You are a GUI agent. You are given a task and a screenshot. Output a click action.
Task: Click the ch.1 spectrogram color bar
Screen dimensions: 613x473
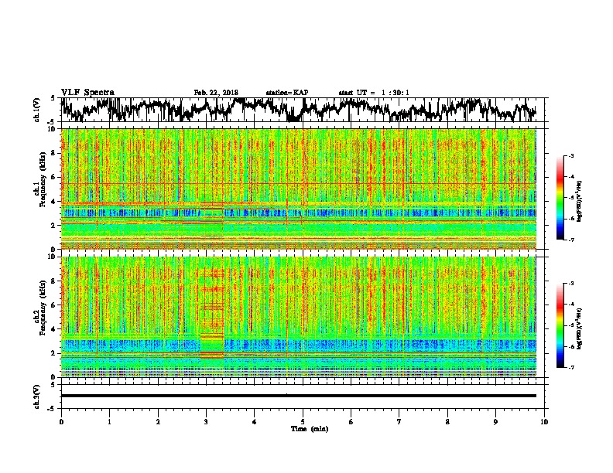tap(560, 198)
